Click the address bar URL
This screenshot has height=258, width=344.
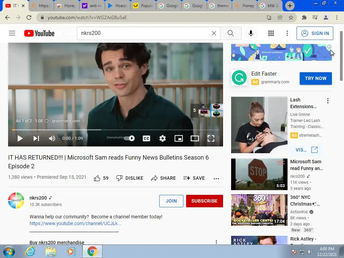click(x=87, y=17)
